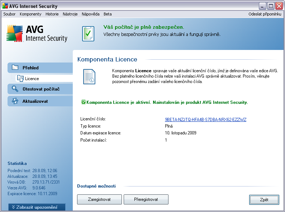The image size is (285, 212).
Task: Click Váš počítač je plně zabezpečen message
Action: (x=144, y=27)
